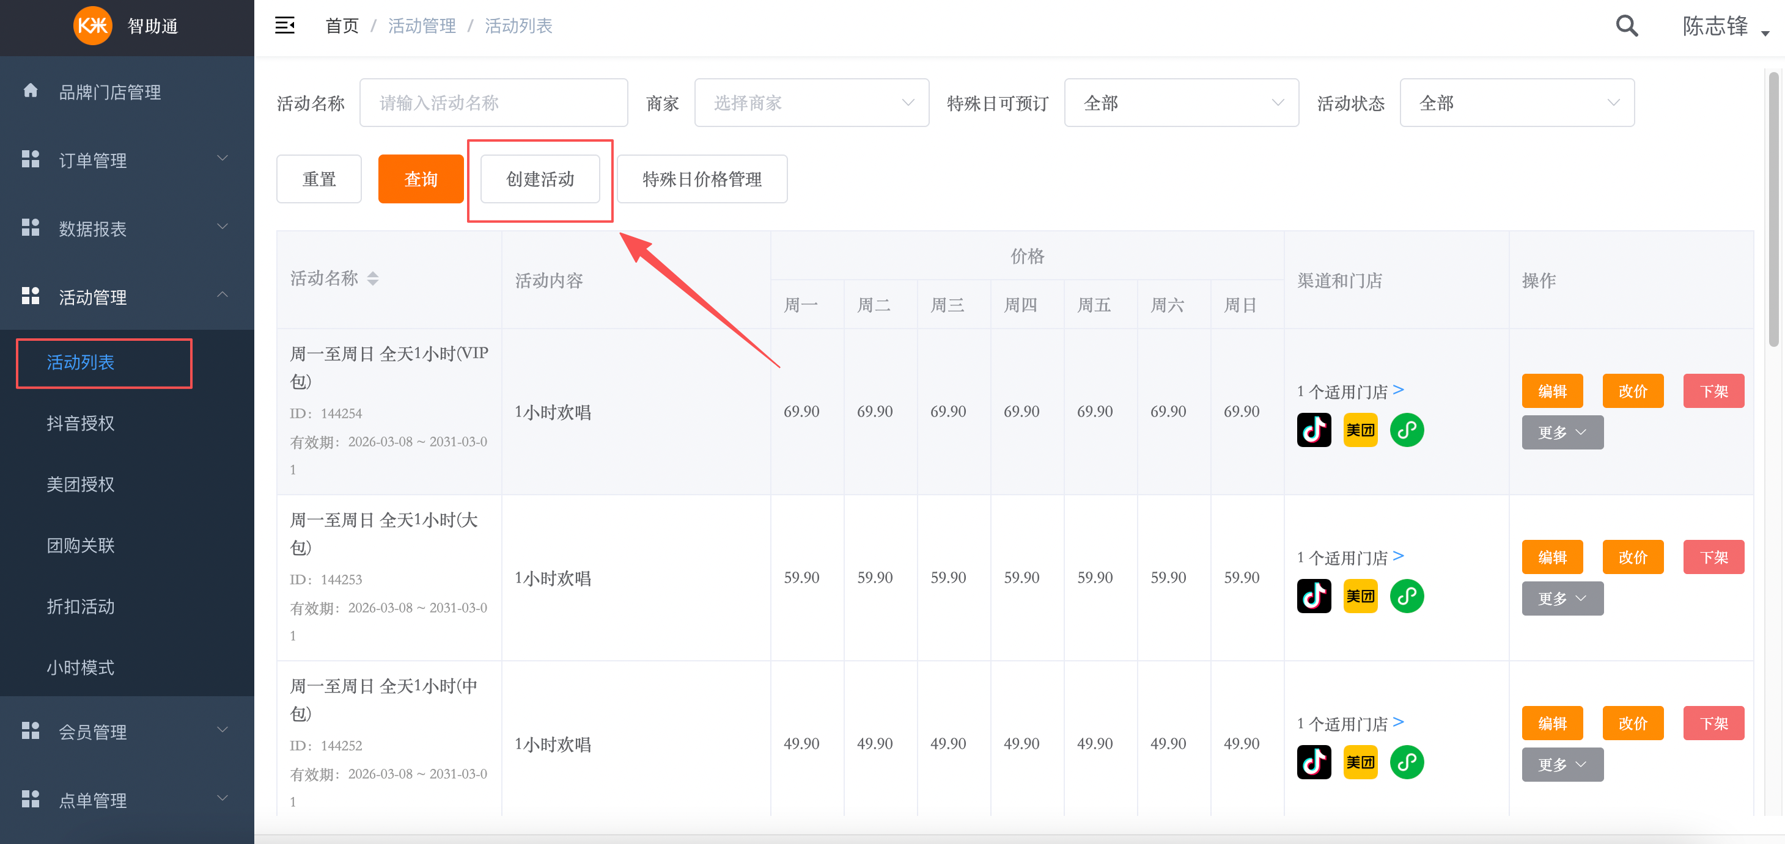
Task: Click the orange 查询 button
Action: click(421, 180)
